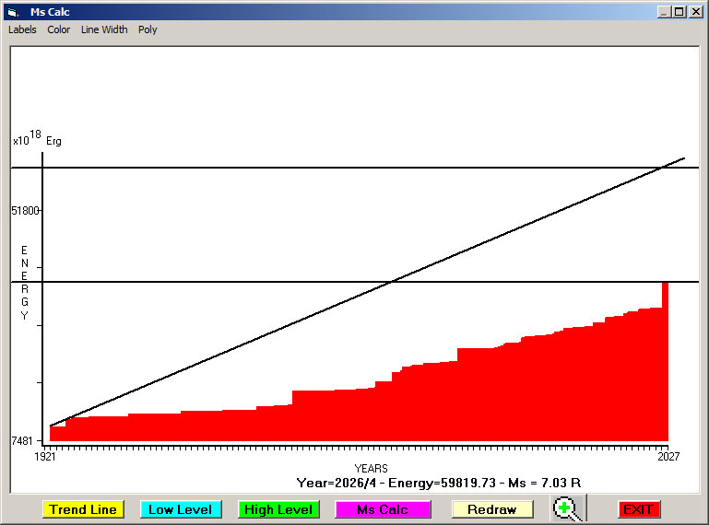The image size is (709, 525).
Task: Open the Color menu
Action: (59, 29)
